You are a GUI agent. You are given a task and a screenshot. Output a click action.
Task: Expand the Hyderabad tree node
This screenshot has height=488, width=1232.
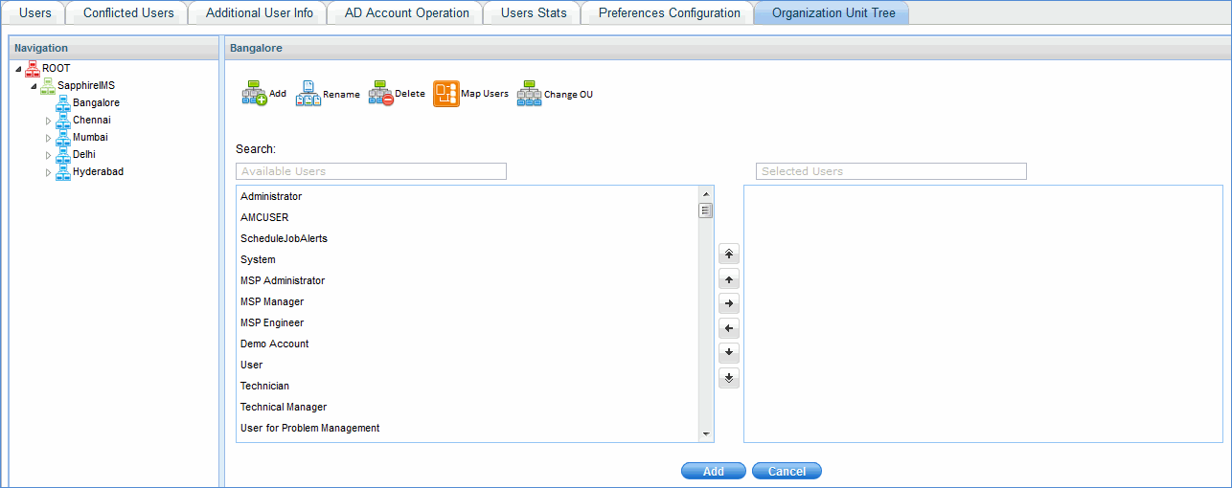click(49, 172)
